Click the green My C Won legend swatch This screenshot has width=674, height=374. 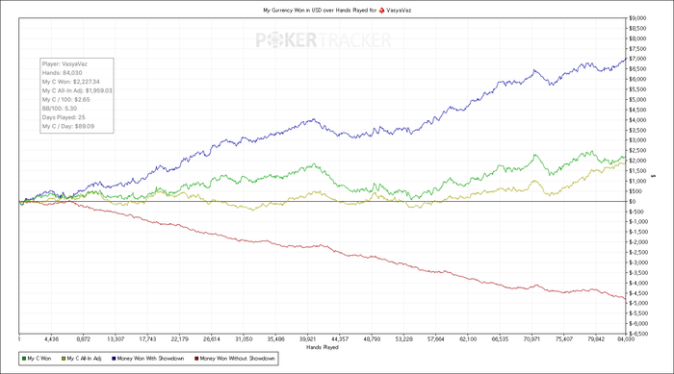tap(24, 359)
